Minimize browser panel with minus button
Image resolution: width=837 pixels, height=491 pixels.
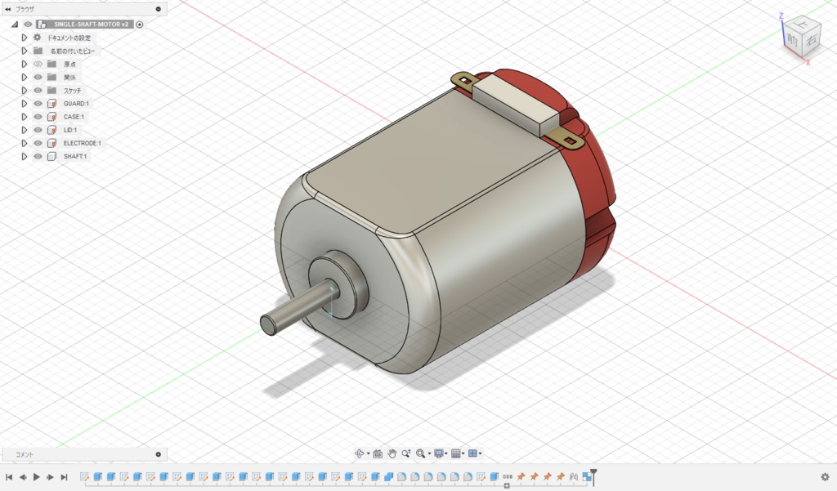158,9
